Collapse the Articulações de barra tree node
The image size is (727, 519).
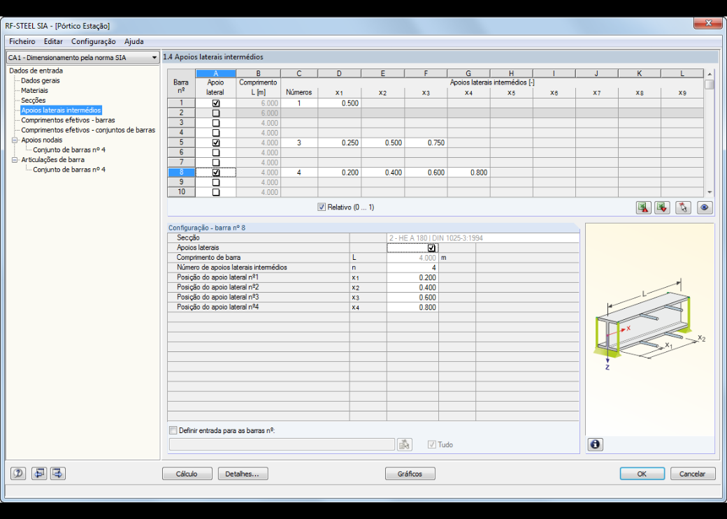click(15, 160)
